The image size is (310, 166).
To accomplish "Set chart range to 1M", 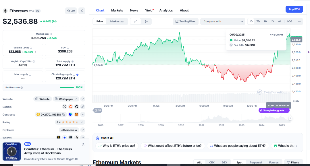I will [x=265, y=22].
